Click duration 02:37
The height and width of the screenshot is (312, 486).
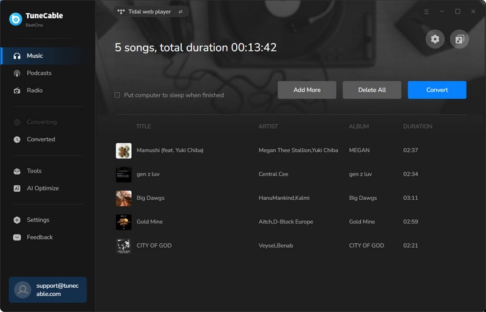411,151
